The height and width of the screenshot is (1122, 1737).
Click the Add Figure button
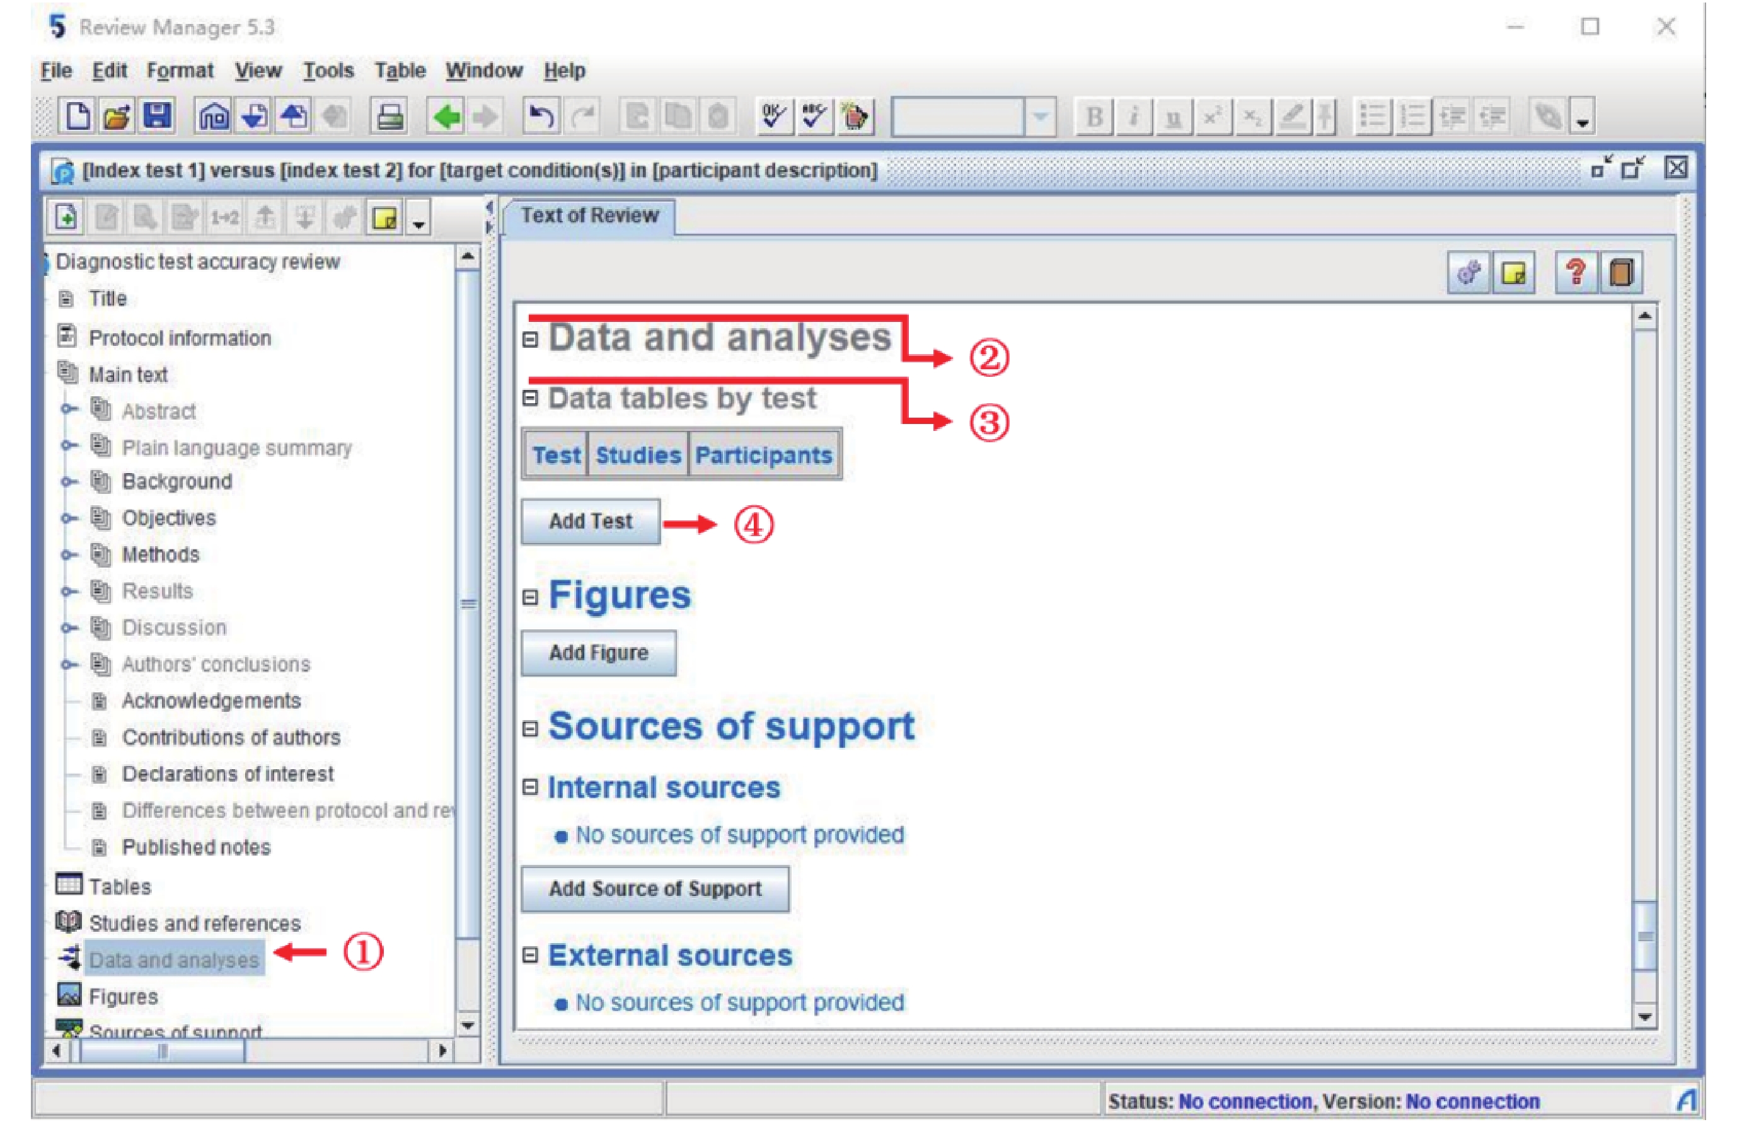click(x=599, y=653)
